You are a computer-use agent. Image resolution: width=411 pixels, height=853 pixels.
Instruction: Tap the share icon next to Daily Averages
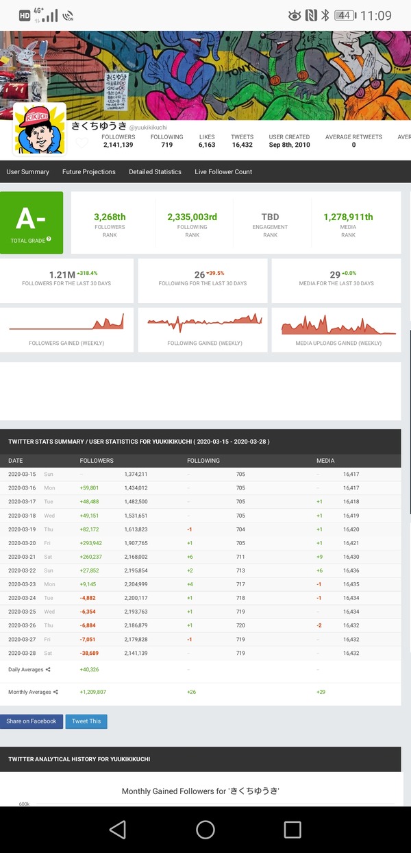[48, 669]
